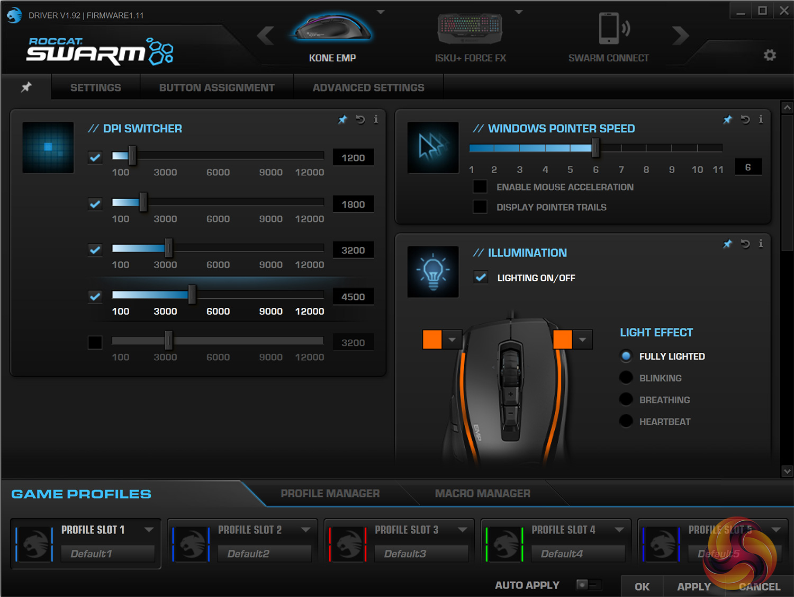Open the pinned items tab icon
The width and height of the screenshot is (794, 597).
(x=26, y=87)
